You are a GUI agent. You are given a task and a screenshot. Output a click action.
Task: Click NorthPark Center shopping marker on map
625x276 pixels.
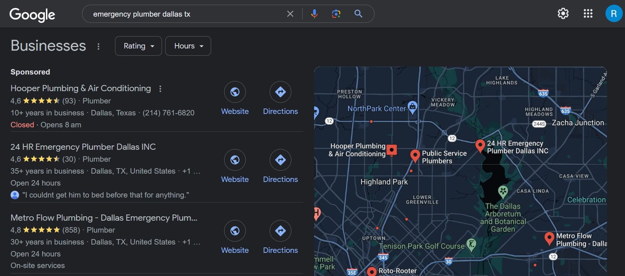click(x=412, y=107)
